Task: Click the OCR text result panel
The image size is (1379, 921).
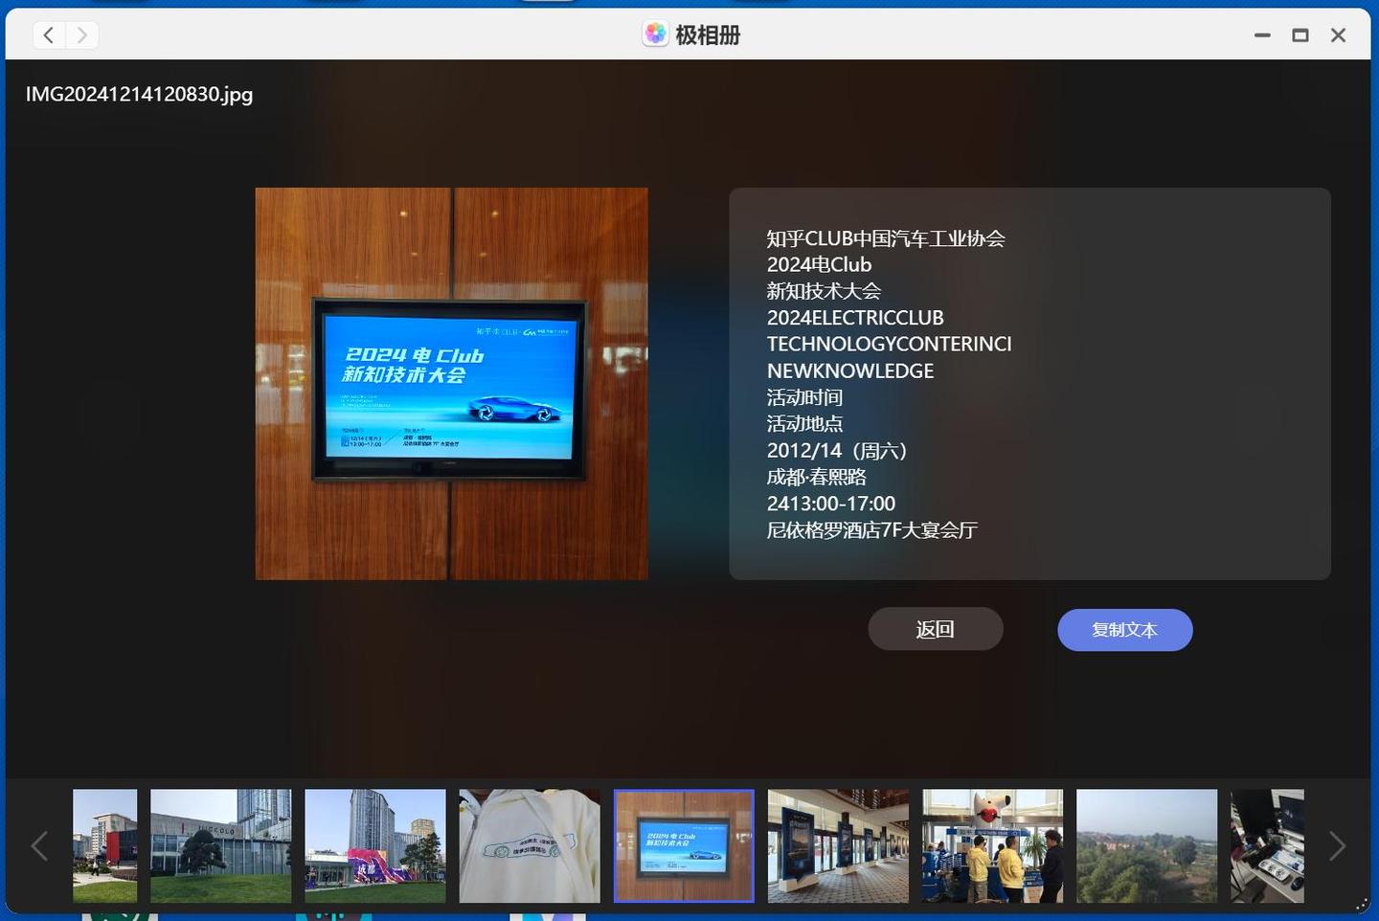Action: point(1029,383)
